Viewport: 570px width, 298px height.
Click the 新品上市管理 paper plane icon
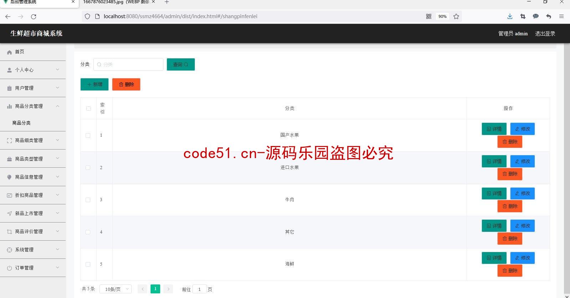pyautogui.click(x=10, y=214)
